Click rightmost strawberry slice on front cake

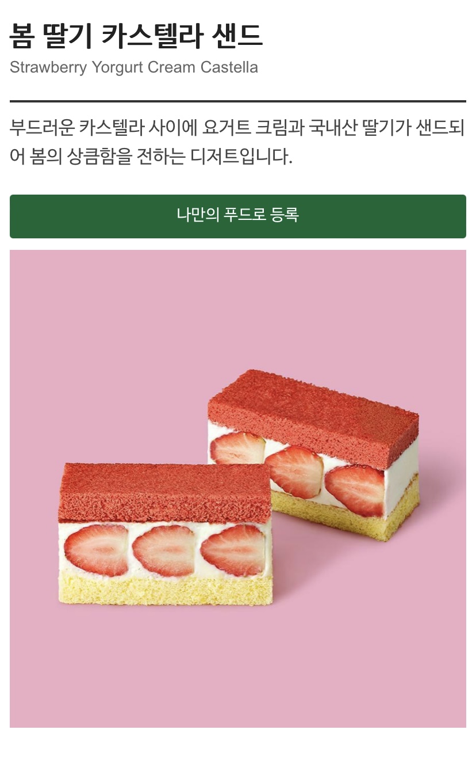(x=233, y=549)
